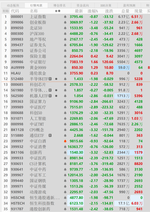The image size is (150, 212).
Task: Open the 盈利预测 tab
Action: (129, 6)
